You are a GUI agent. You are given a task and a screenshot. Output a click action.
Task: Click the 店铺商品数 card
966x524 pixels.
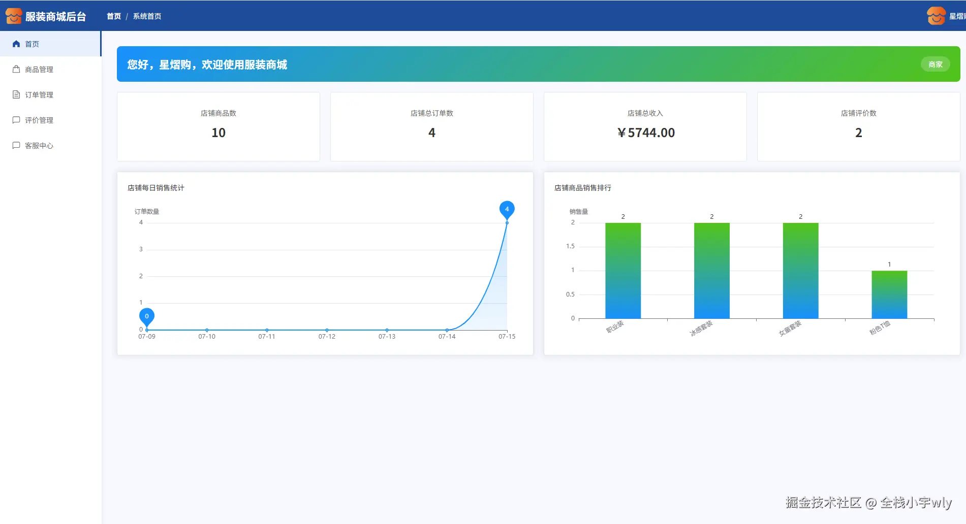pyautogui.click(x=219, y=126)
